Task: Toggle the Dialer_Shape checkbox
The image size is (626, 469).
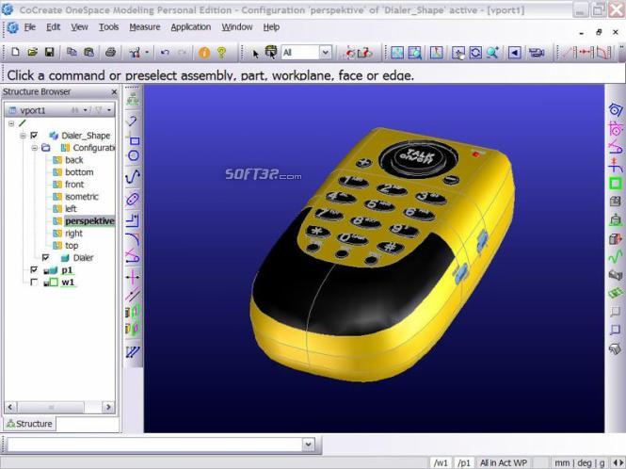Action: click(x=34, y=136)
